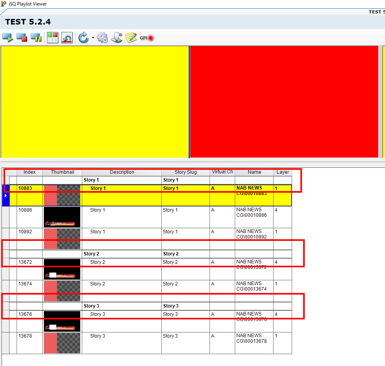Click the play playlist toolbar icon
Image resolution: width=385 pixels, height=366 pixels.
pos(8,38)
